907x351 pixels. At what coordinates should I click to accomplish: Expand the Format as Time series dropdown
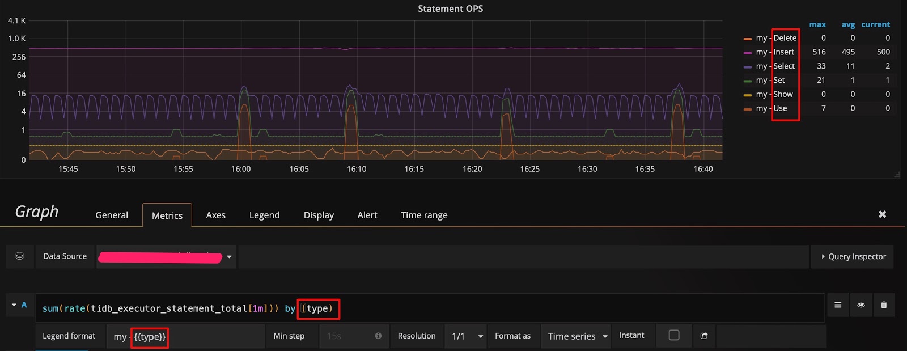(576, 336)
